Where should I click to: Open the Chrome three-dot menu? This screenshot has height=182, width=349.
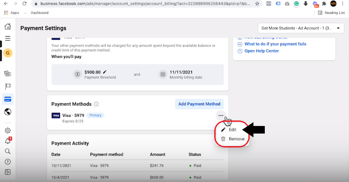coord(343,3)
